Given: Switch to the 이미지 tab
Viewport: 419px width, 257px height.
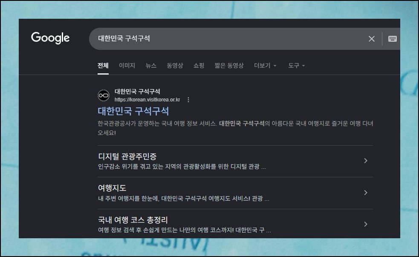Looking at the screenshot, I should [x=127, y=66].
